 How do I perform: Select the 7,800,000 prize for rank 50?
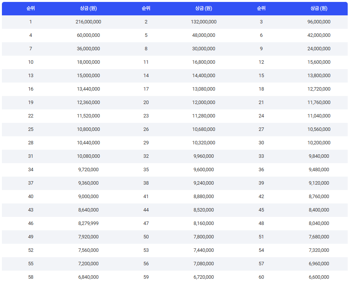click(x=204, y=237)
